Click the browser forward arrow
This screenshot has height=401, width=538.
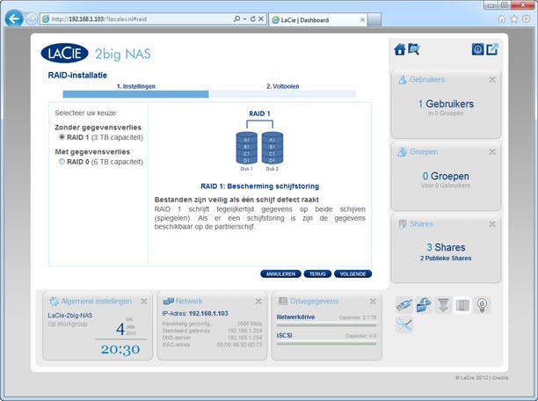tap(32, 18)
